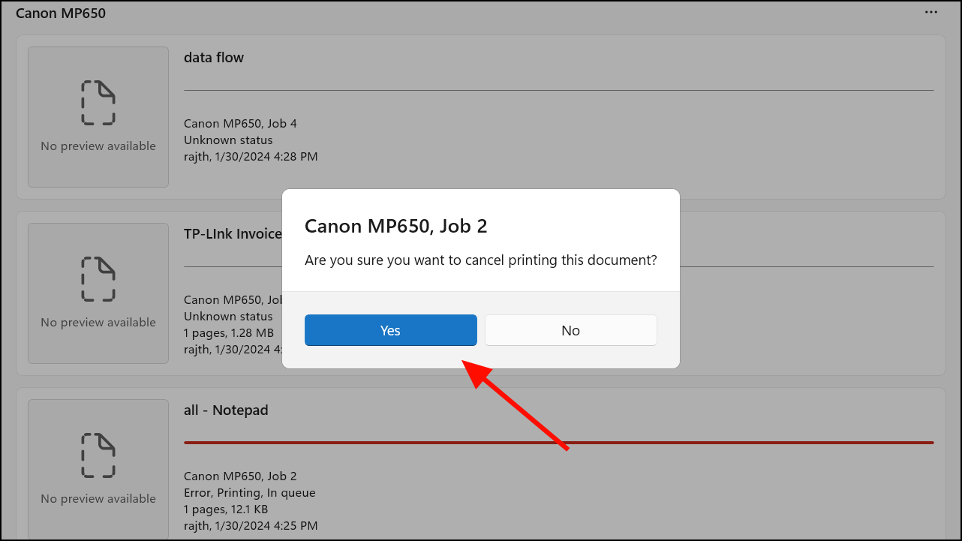Click the dialog heading Canon MP650, Job 2
The image size is (962, 541).
pyautogui.click(x=396, y=226)
